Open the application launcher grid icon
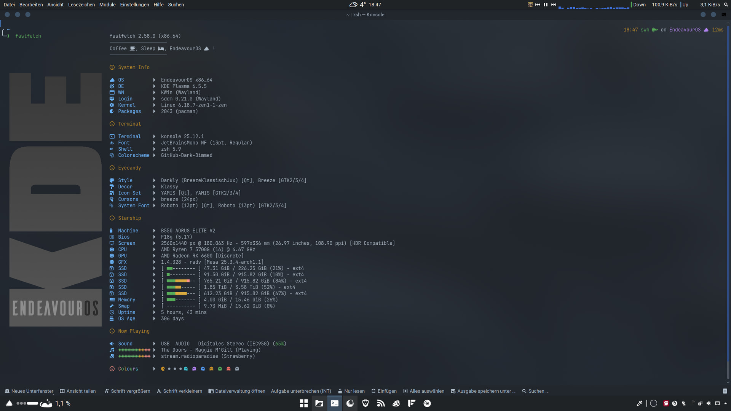 pyautogui.click(x=303, y=403)
